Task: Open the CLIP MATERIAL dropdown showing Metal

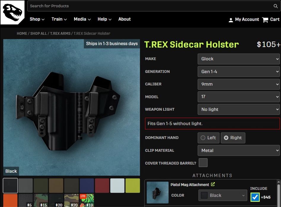Action: point(239,150)
